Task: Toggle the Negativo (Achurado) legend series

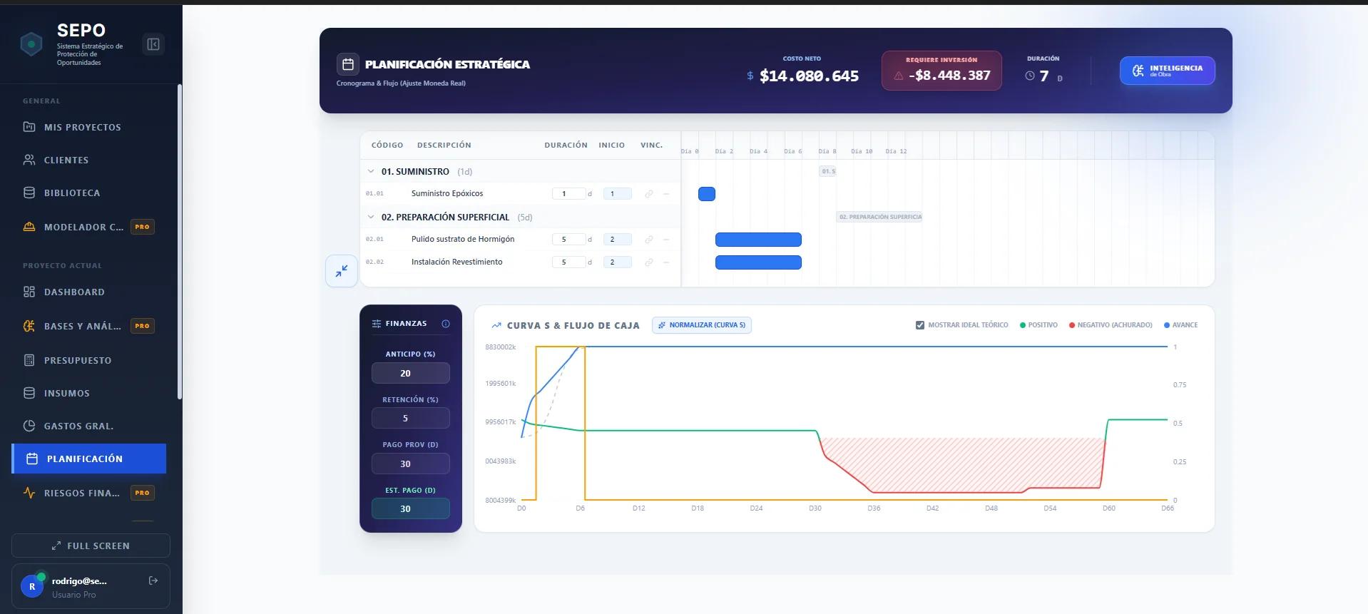Action: coord(1111,325)
